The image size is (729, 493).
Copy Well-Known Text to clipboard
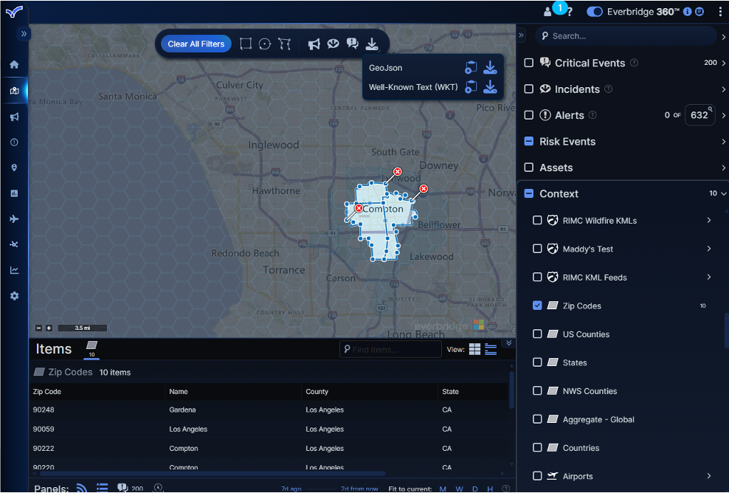click(471, 87)
